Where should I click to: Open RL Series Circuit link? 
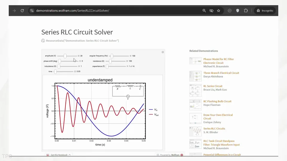pyautogui.click(x=213, y=86)
